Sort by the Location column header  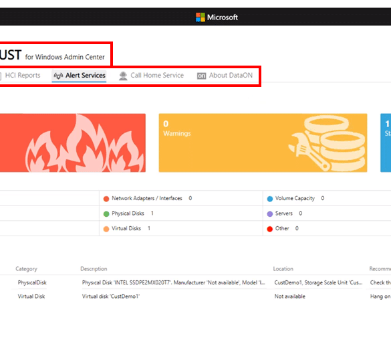coord(283,269)
